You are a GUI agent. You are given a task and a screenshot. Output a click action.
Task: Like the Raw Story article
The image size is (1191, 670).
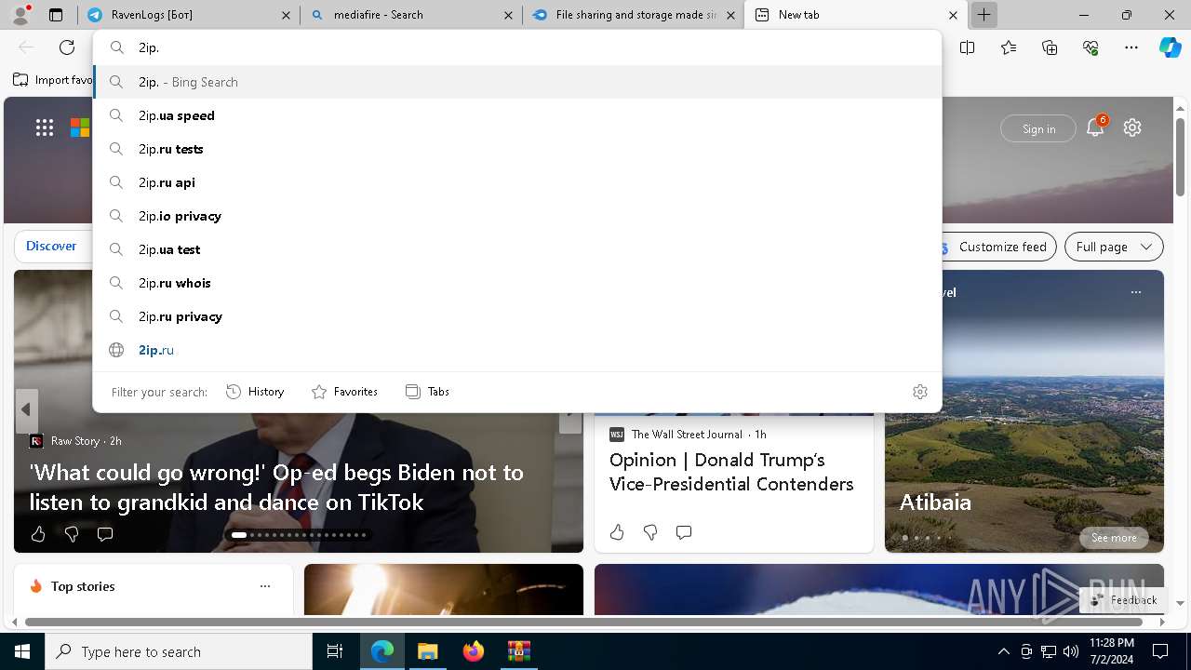(38, 534)
